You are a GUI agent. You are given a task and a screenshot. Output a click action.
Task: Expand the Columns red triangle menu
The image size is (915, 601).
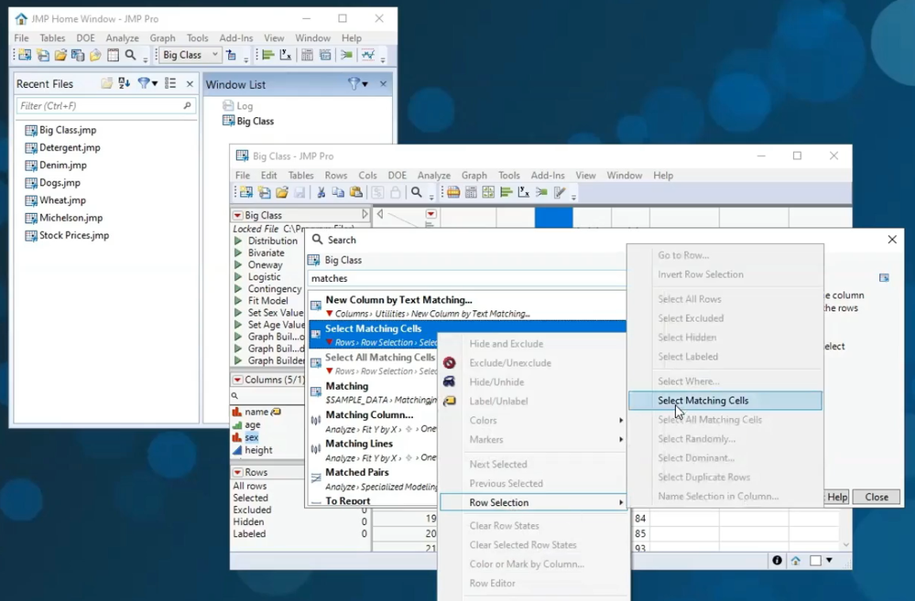(237, 380)
